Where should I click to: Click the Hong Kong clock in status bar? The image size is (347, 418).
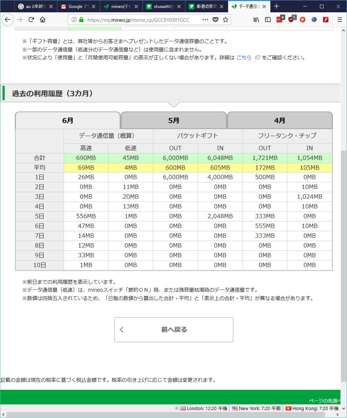[312, 408]
